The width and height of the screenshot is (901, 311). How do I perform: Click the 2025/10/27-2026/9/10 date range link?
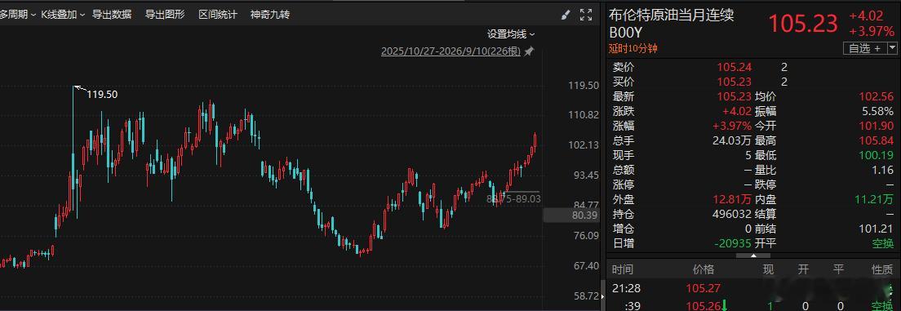tap(451, 51)
